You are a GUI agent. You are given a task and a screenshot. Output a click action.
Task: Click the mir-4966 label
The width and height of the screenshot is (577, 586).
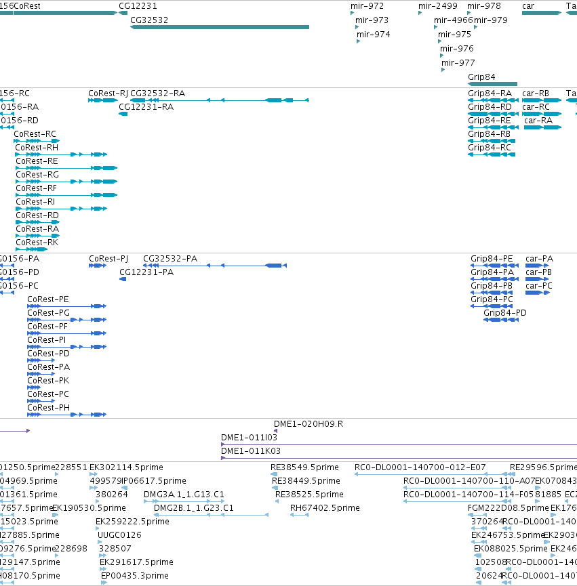(x=453, y=20)
